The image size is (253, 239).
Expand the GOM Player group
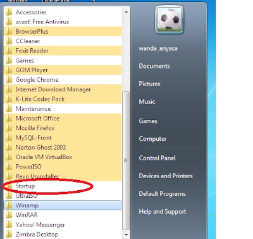coord(63,70)
